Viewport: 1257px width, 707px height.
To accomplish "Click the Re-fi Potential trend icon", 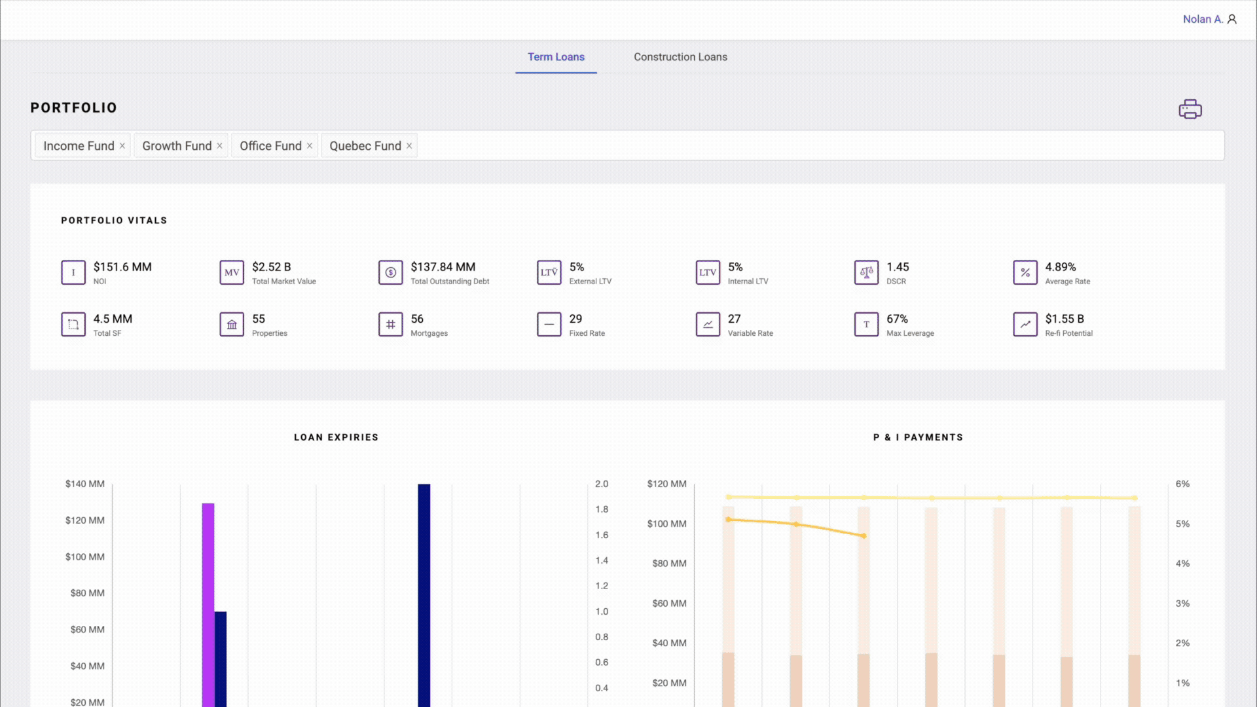I will pos(1025,324).
